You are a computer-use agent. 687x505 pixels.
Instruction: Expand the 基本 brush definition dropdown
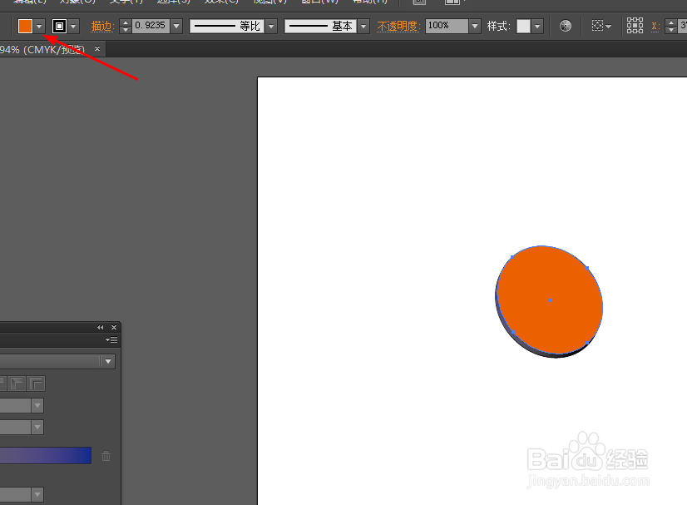[x=363, y=27]
